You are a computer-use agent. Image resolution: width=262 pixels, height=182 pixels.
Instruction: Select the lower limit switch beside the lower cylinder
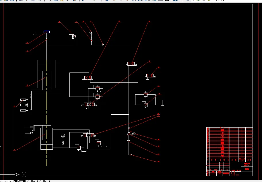click(29, 133)
